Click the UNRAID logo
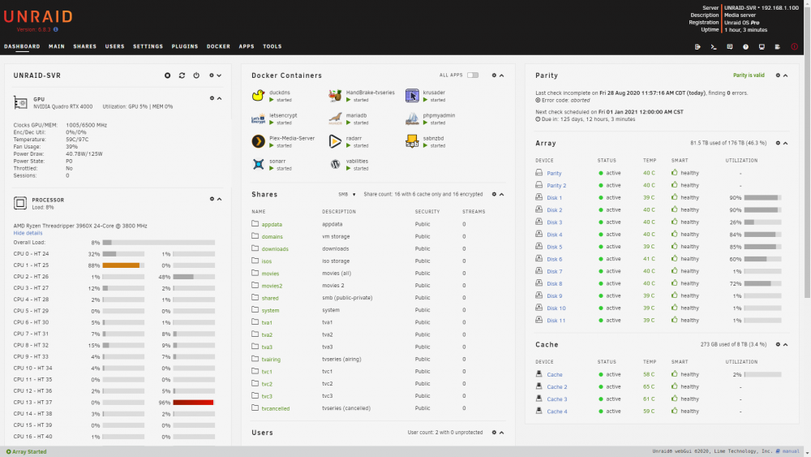811x457 pixels. click(38, 16)
